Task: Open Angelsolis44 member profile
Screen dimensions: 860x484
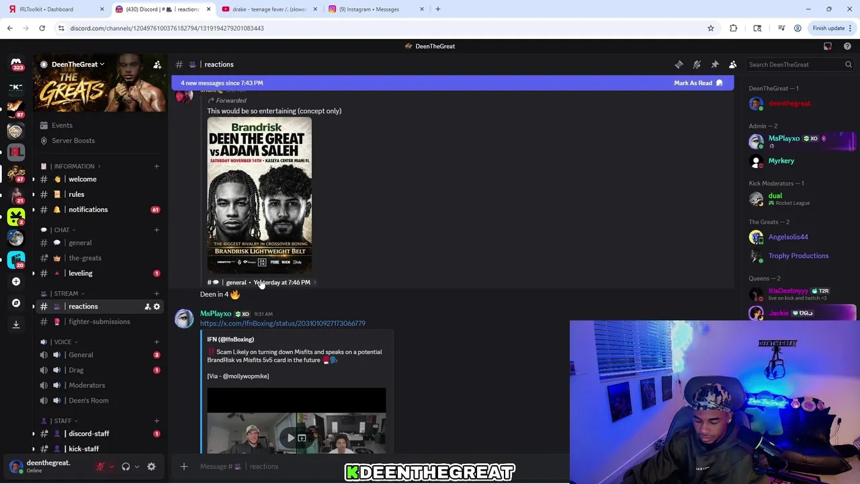Action: 801,237
